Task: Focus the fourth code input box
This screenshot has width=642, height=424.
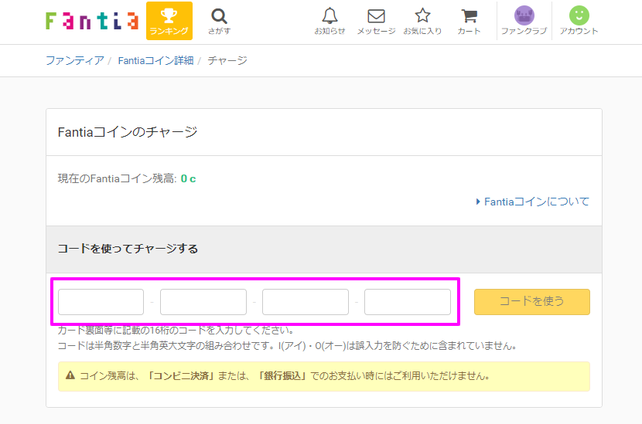Action: pyautogui.click(x=408, y=302)
